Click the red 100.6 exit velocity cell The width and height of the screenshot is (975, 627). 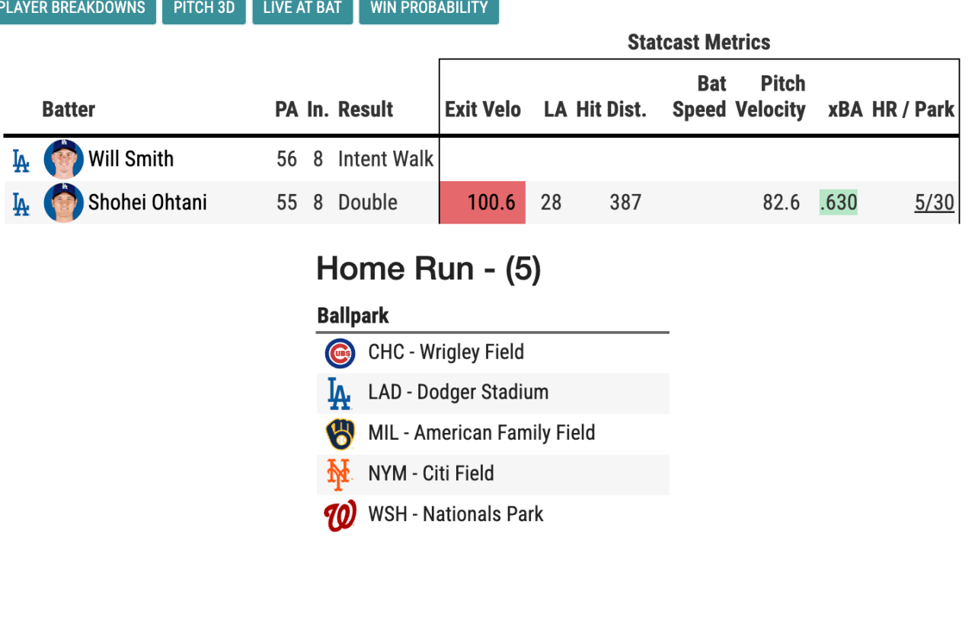pos(483,202)
